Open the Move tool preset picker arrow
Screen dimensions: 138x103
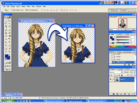click(9, 10)
